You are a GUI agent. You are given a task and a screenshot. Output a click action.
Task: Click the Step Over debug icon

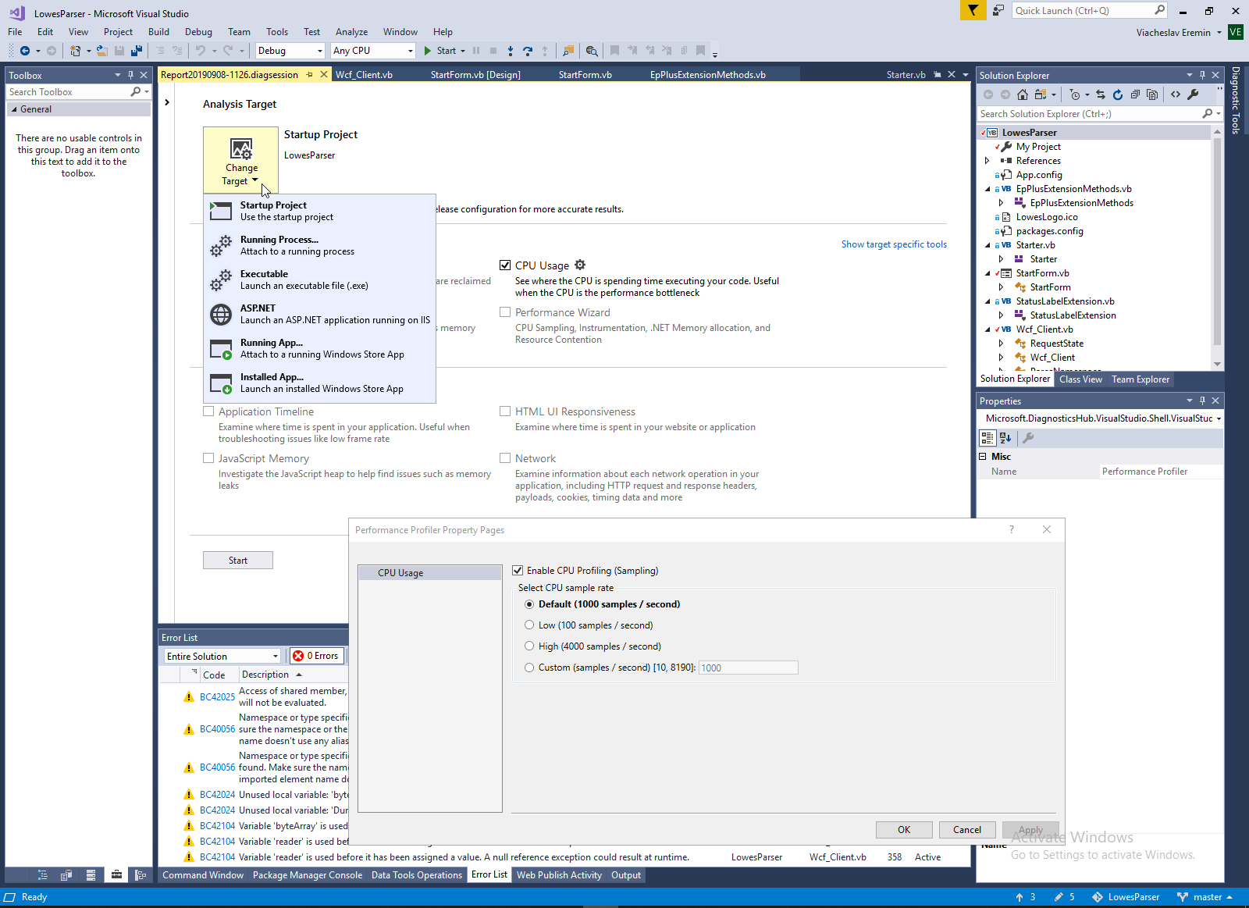528,51
